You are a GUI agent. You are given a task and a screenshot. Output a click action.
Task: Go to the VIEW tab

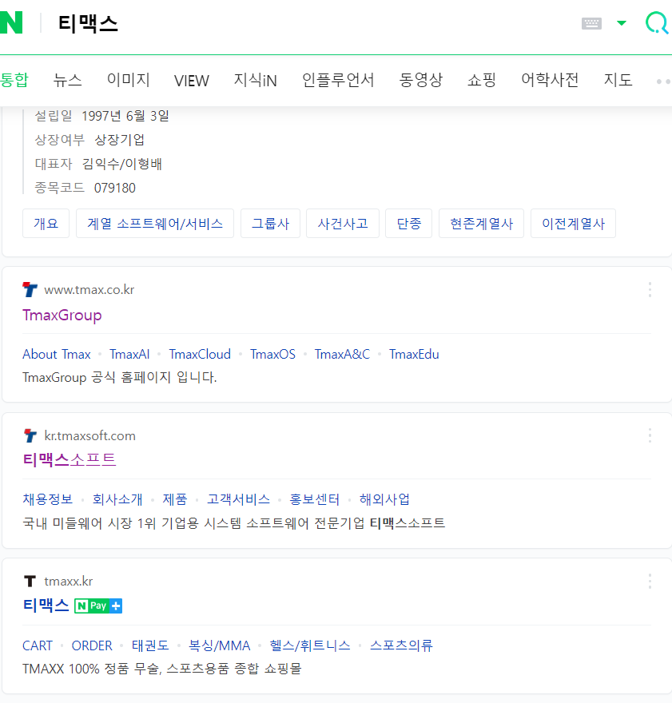point(192,81)
